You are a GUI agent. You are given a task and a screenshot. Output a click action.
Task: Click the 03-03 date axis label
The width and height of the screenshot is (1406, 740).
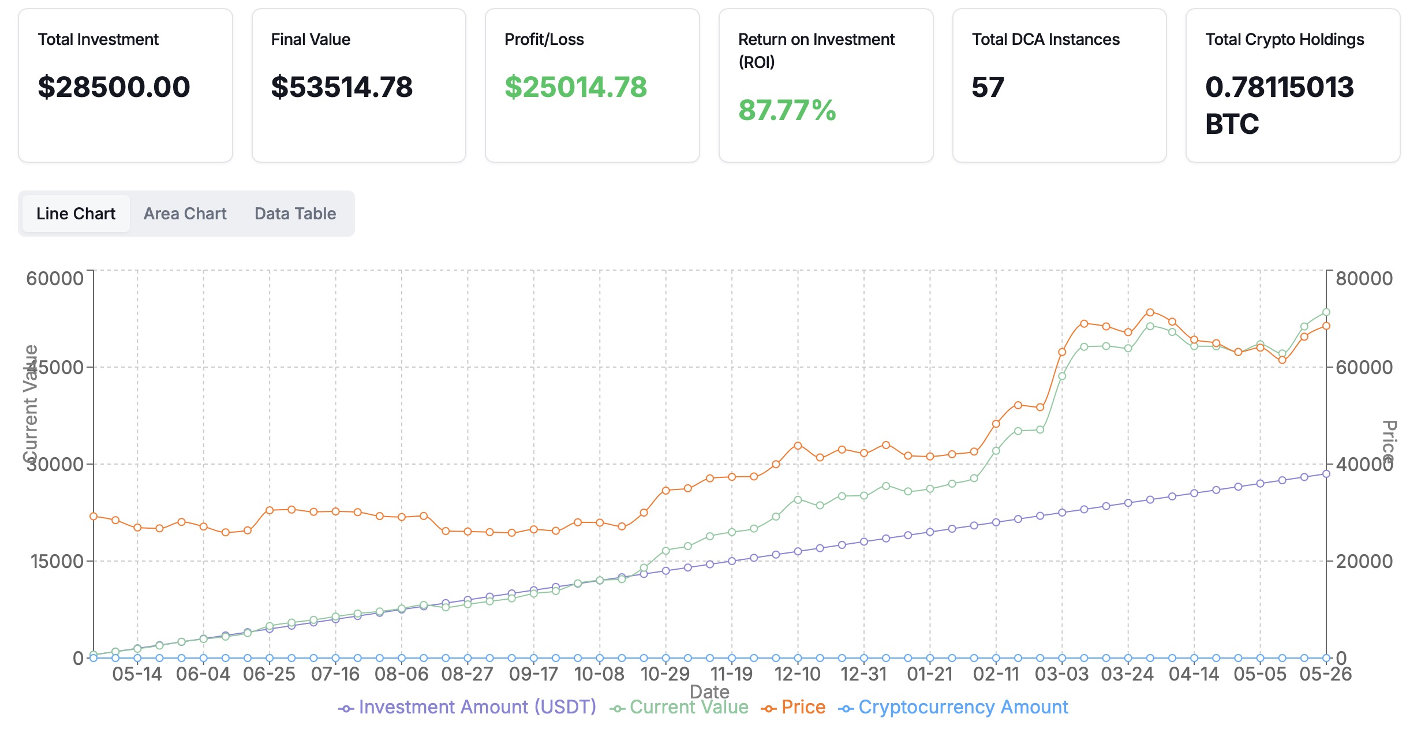[1061, 674]
